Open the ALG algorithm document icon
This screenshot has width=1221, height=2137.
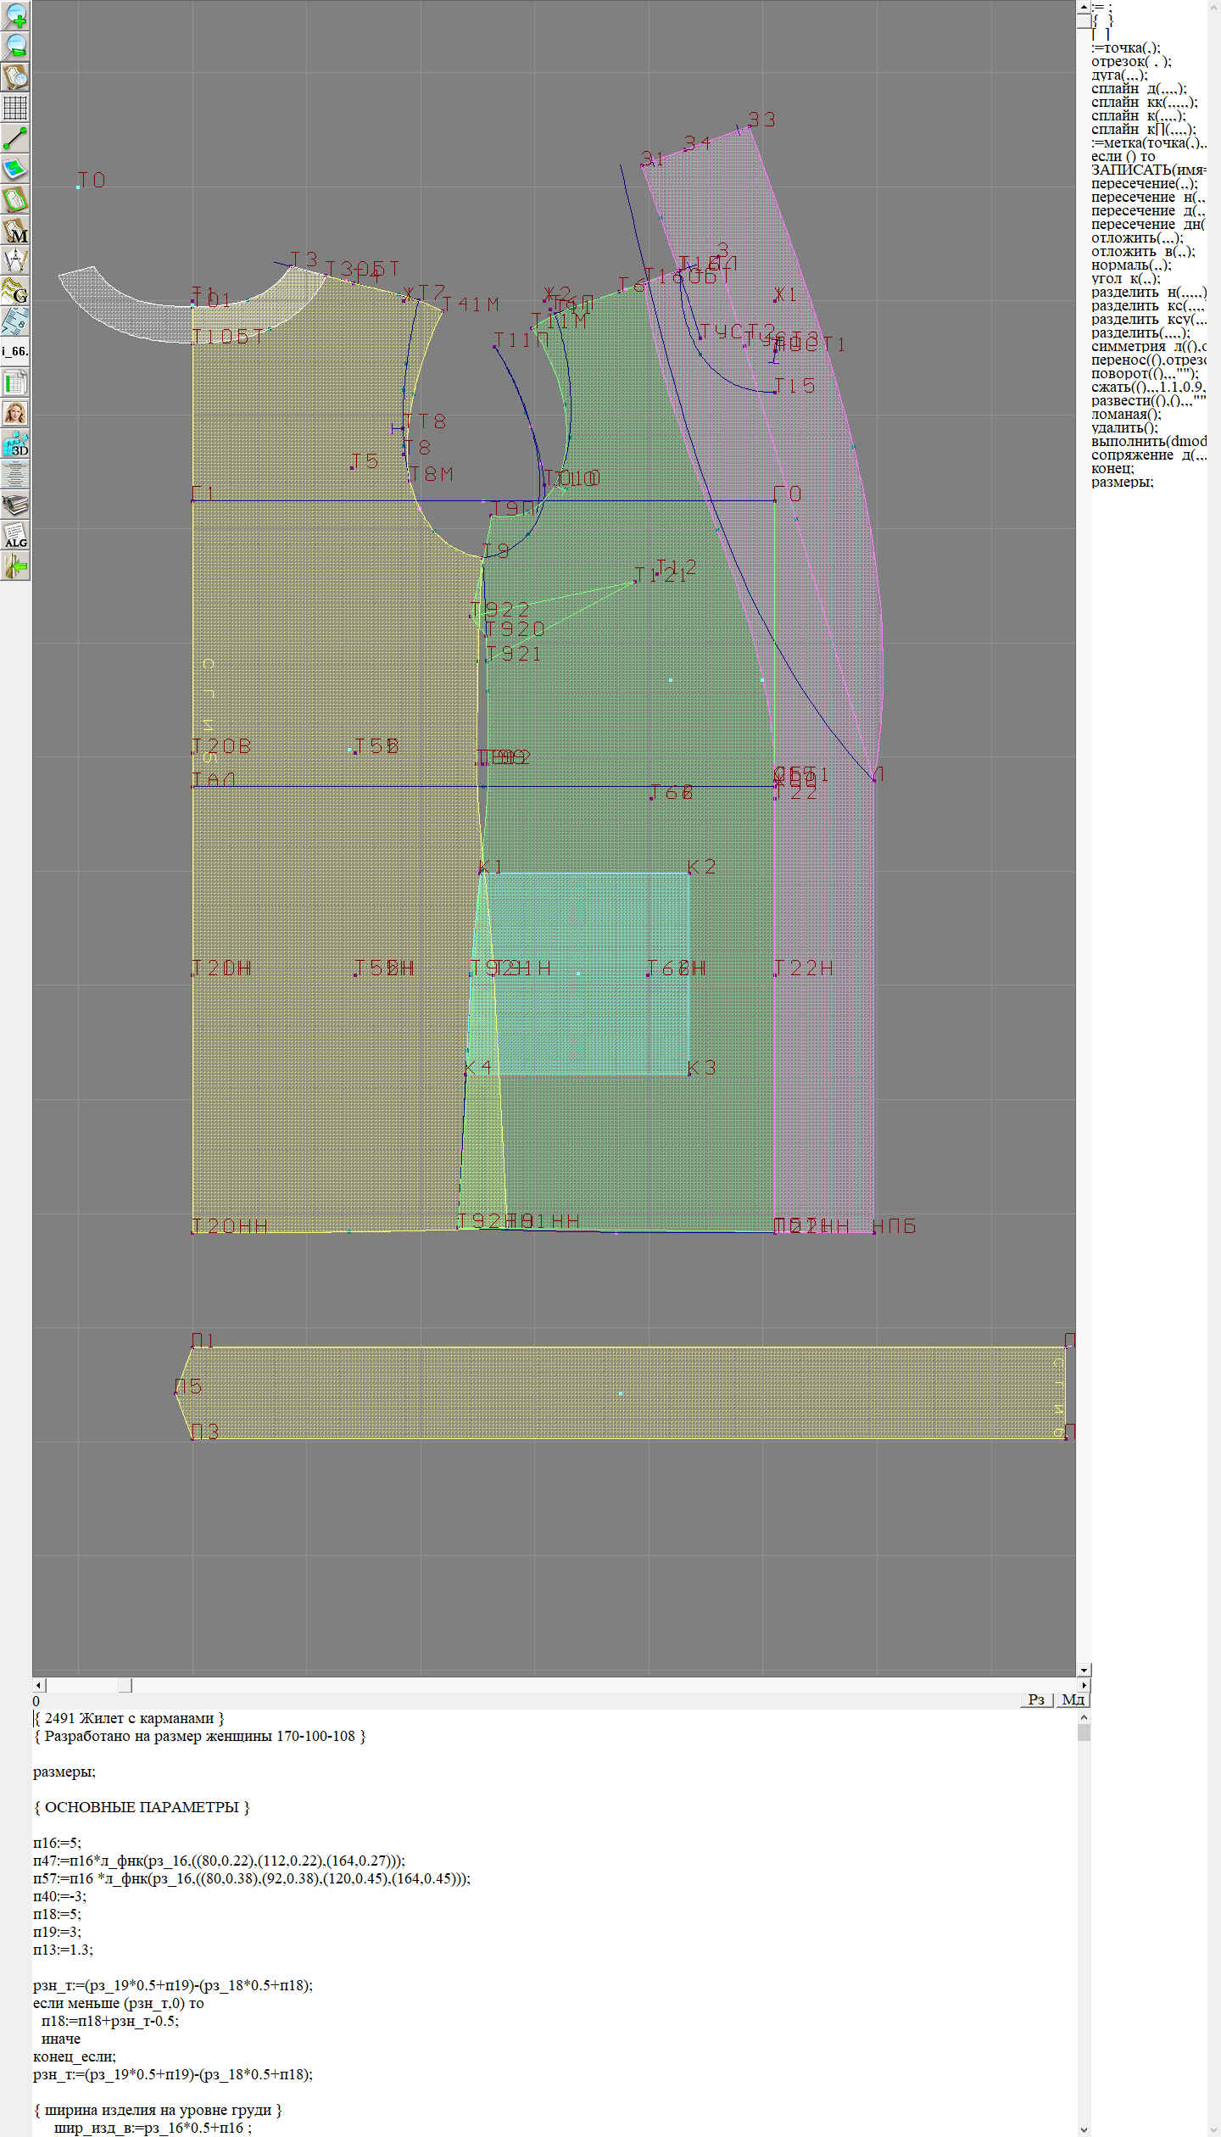[x=15, y=535]
